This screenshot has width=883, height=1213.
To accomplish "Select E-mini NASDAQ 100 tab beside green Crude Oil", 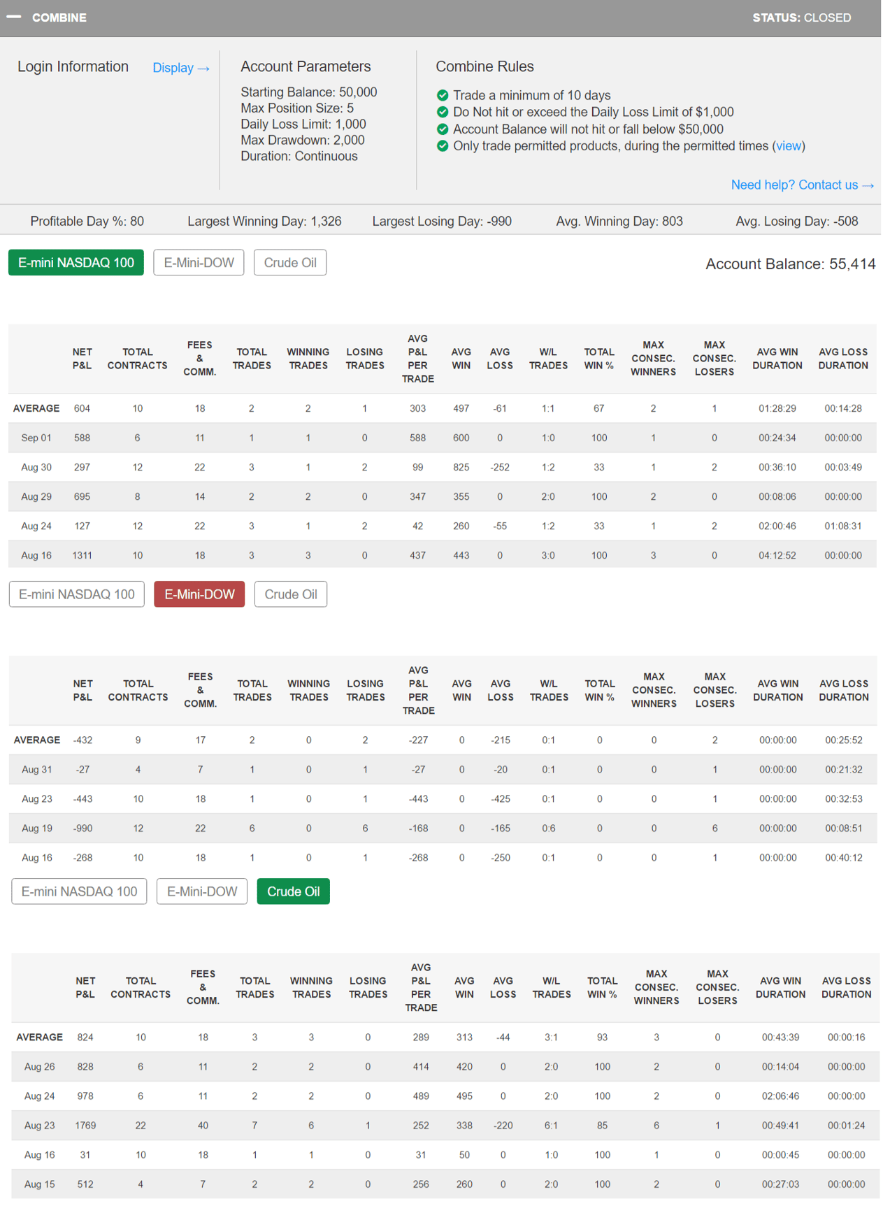I will tap(80, 891).
